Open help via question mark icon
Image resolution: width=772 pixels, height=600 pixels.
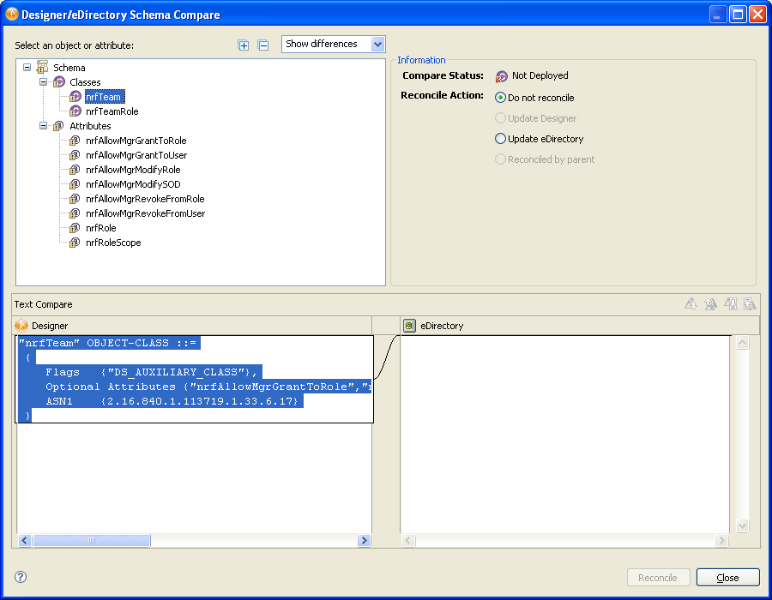click(21, 577)
